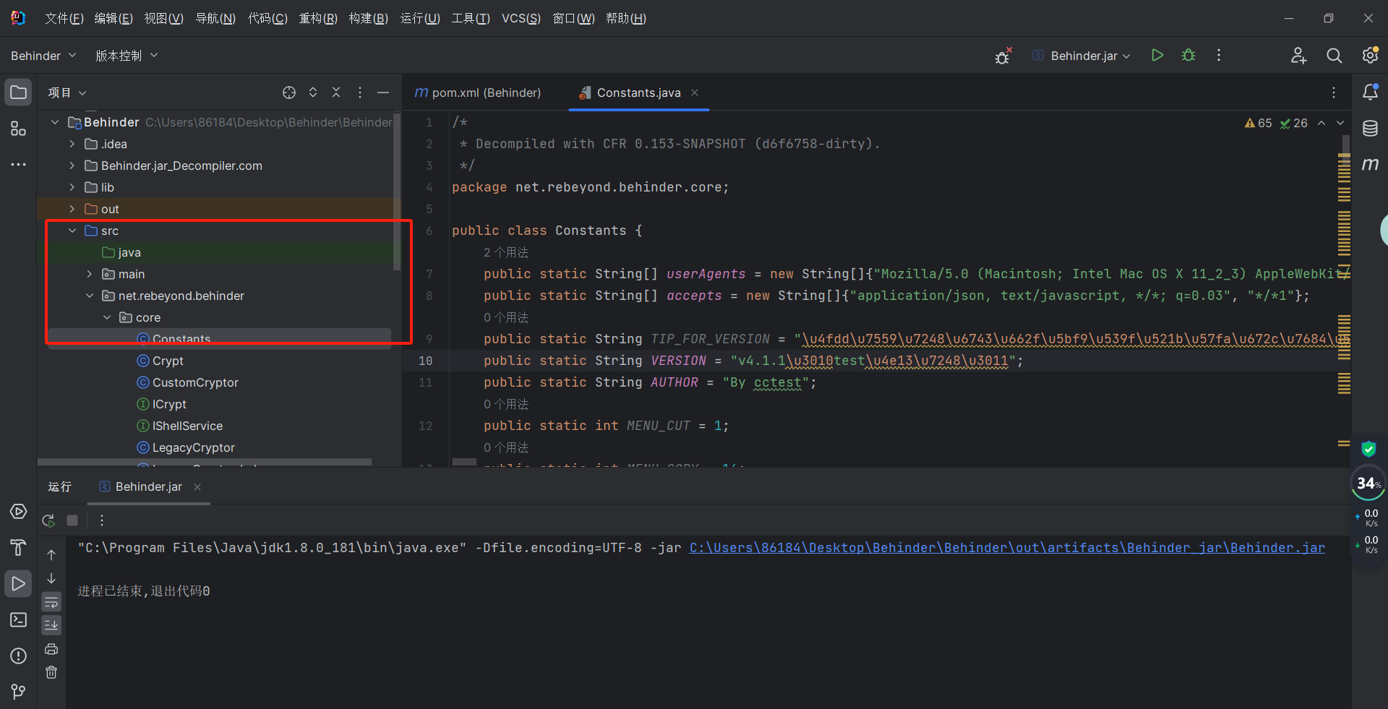Expand the out folder
This screenshot has width=1388, height=709.
coord(72,209)
